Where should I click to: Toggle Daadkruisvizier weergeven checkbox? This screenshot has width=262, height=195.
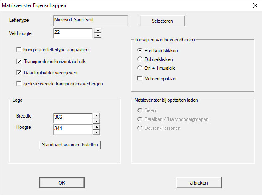coord(19,72)
